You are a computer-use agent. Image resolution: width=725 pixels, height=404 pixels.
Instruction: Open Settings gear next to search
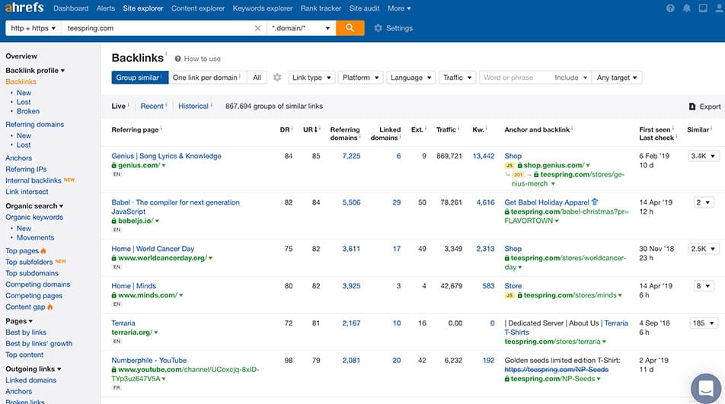click(378, 28)
